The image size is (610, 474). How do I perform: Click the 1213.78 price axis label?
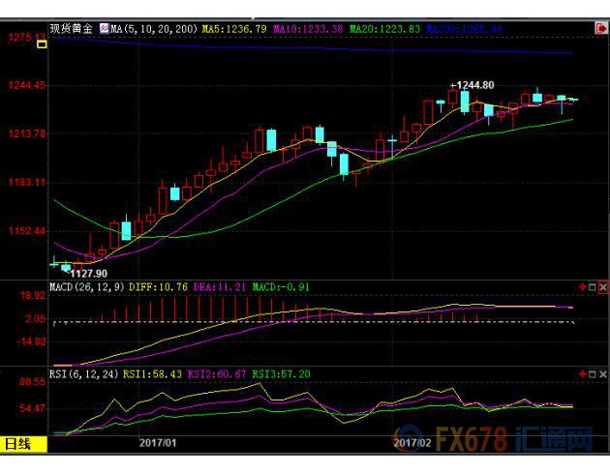coord(27,133)
